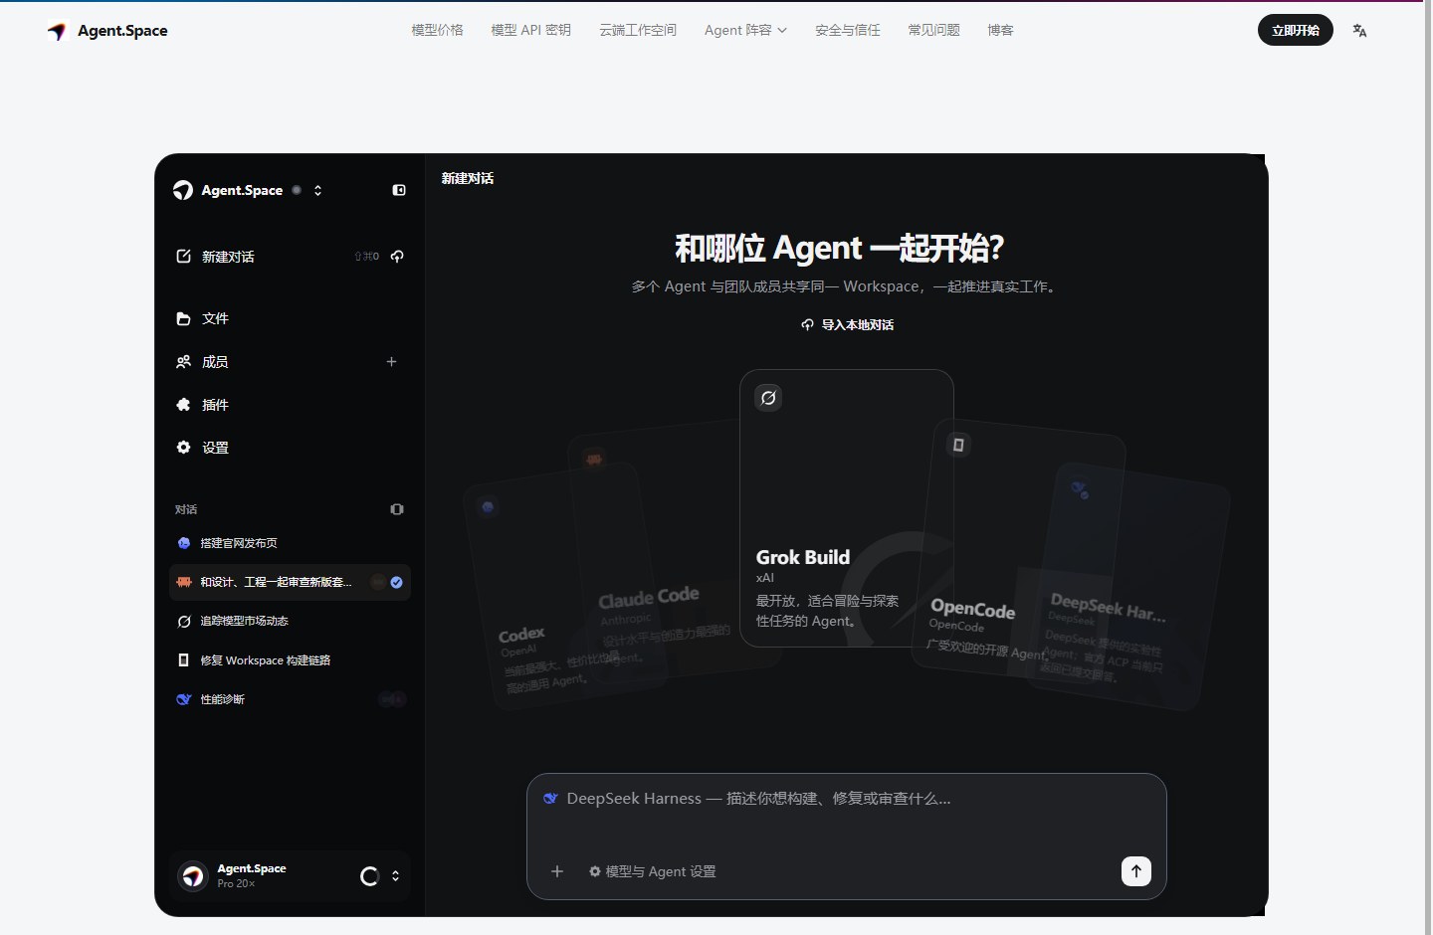This screenshot has height=935, width=1433.
Task: Open 文件 in the sidebar
Action: (x=290, y=318)
